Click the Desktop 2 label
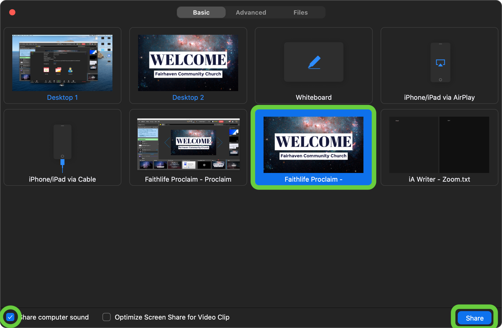This screenshot has width=502, height=328. coord(188,97)
